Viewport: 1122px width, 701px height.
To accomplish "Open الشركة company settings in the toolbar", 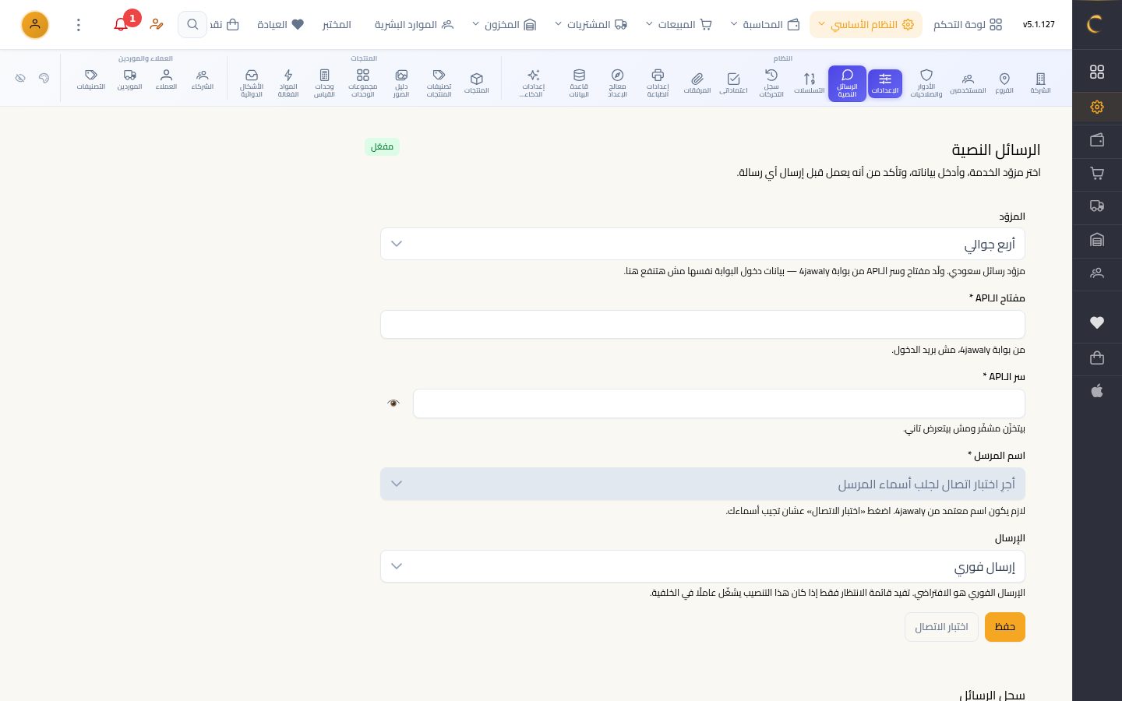I will click(x=1040, y=83).
